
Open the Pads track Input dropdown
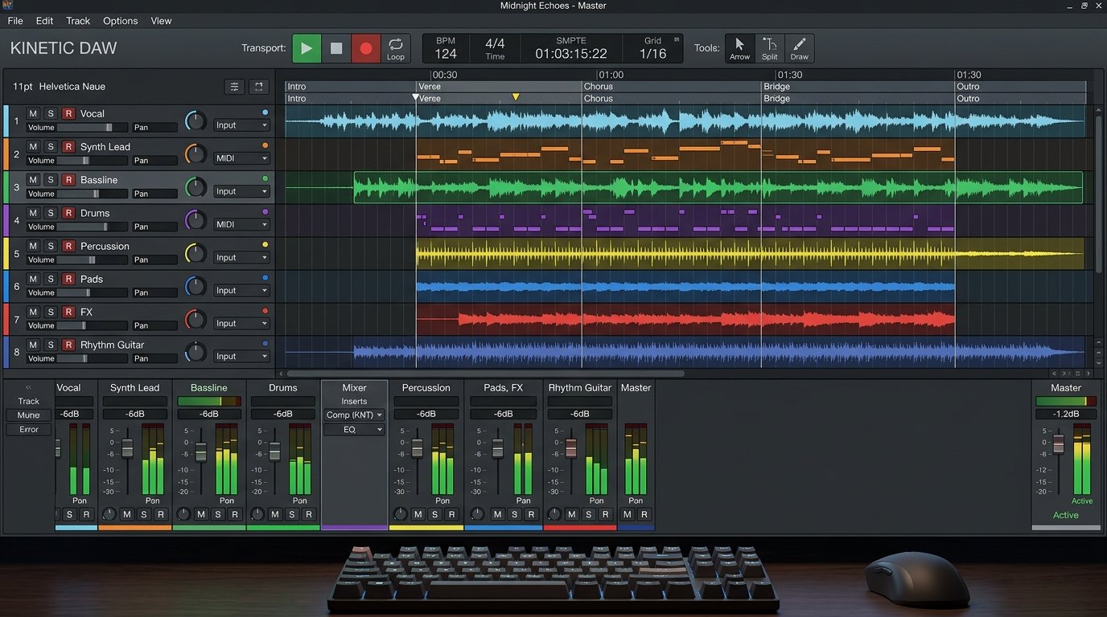[241, 290]
